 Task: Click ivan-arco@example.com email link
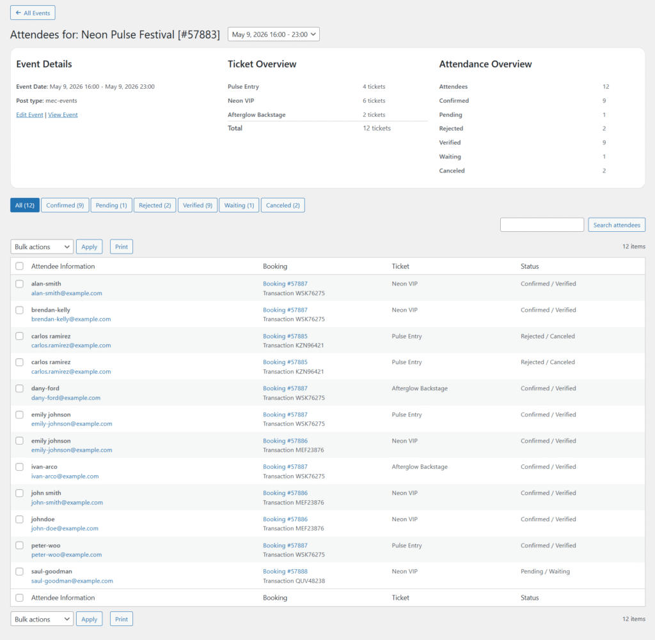coord(65,476)
